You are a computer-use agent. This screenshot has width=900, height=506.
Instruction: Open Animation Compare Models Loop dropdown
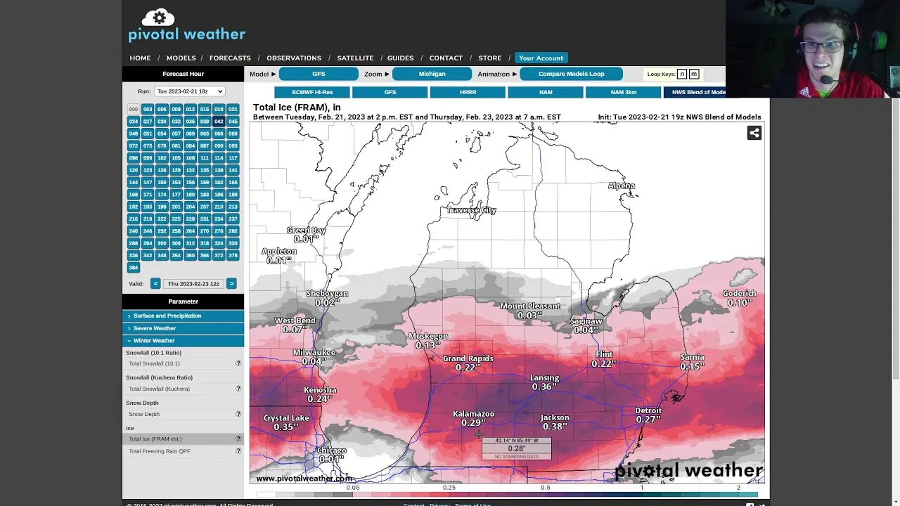[571, 74]
